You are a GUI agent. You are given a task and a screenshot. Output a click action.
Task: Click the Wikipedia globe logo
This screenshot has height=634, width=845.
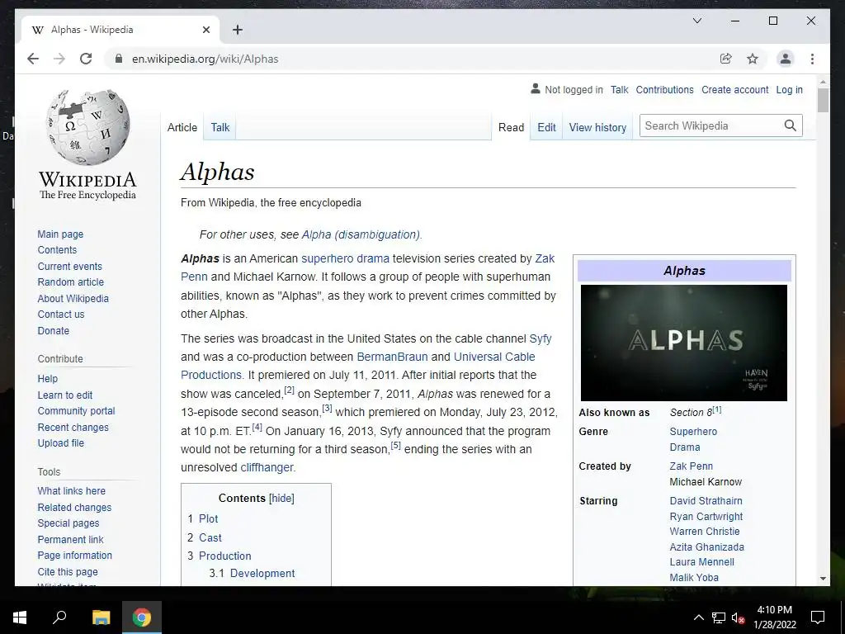(x=87, y=127)
